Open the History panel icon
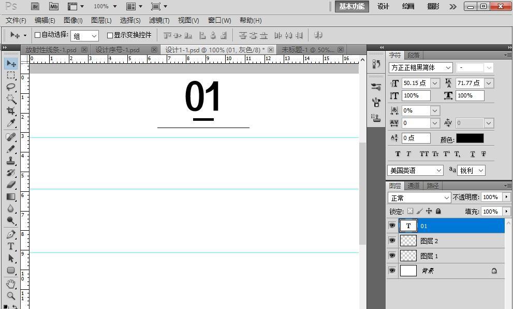Viewport: 513px width, 309px height. click(x=376, y=64)
